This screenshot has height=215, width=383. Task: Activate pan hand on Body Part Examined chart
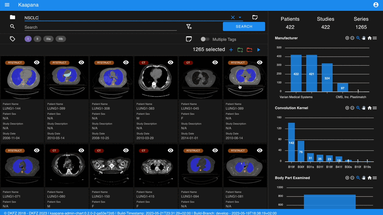tap(364, 178)
